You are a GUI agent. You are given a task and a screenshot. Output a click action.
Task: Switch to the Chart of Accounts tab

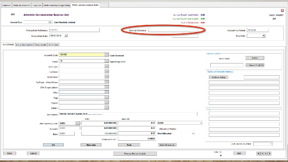tap(22, 5)
